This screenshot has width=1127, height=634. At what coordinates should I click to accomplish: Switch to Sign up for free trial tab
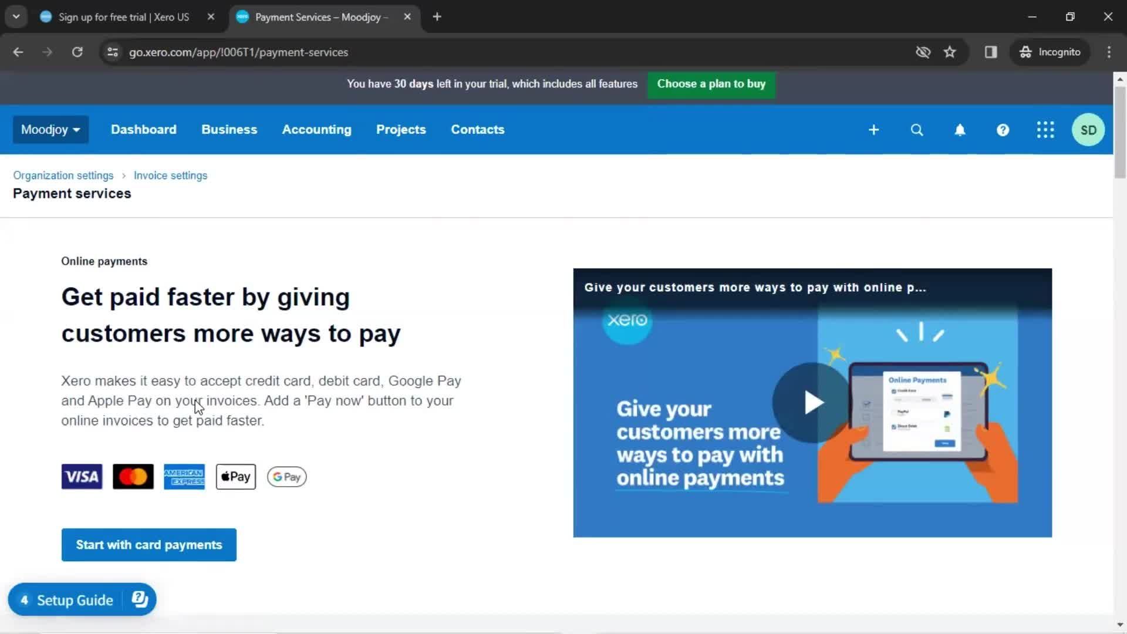(x=124, y=17)
